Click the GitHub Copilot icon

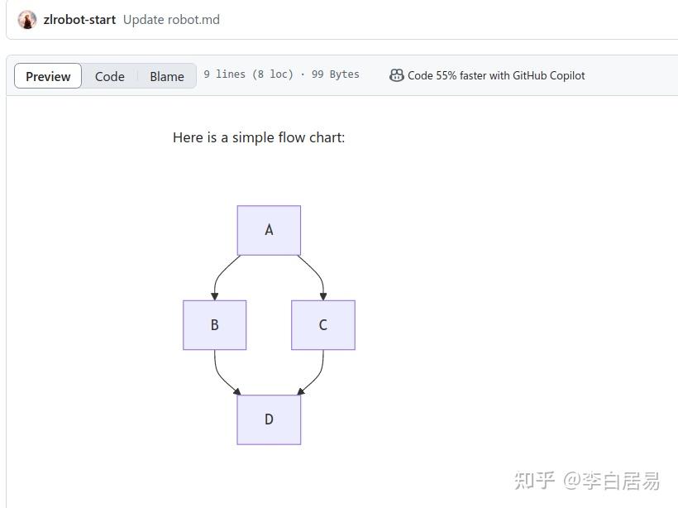click(396, 74)
